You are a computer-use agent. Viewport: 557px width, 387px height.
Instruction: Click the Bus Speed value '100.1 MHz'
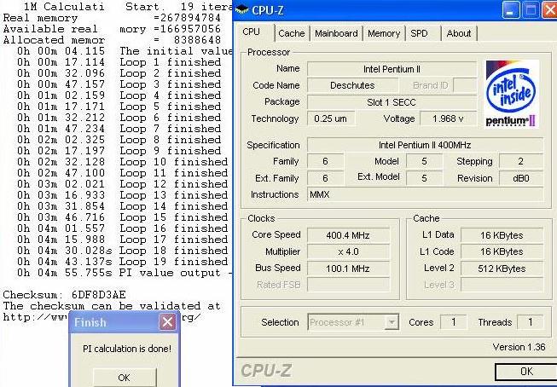click(x=348, y=269)
